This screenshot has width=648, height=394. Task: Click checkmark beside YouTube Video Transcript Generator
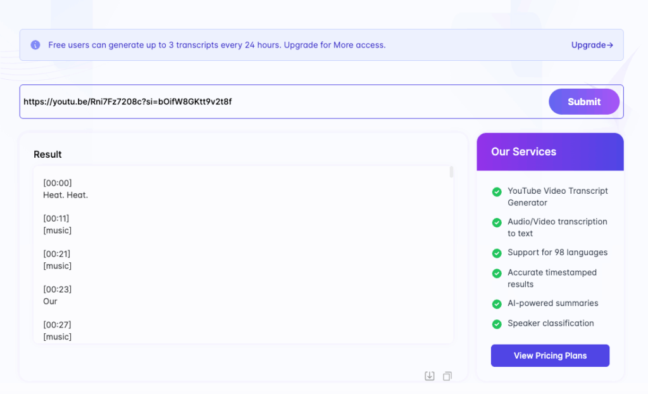[497, 191]
